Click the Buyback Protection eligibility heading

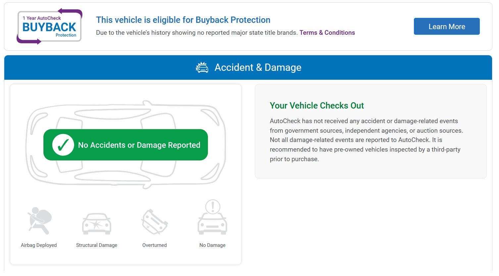[x=183, y=20]
